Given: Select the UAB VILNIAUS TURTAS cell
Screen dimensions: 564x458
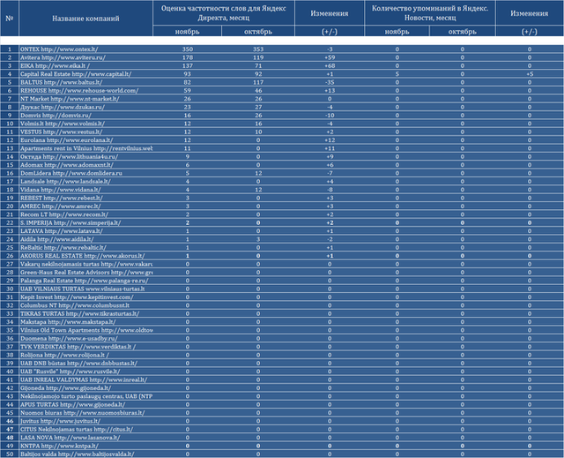Looking at the screenshot, I should click(x=85, y=289).
